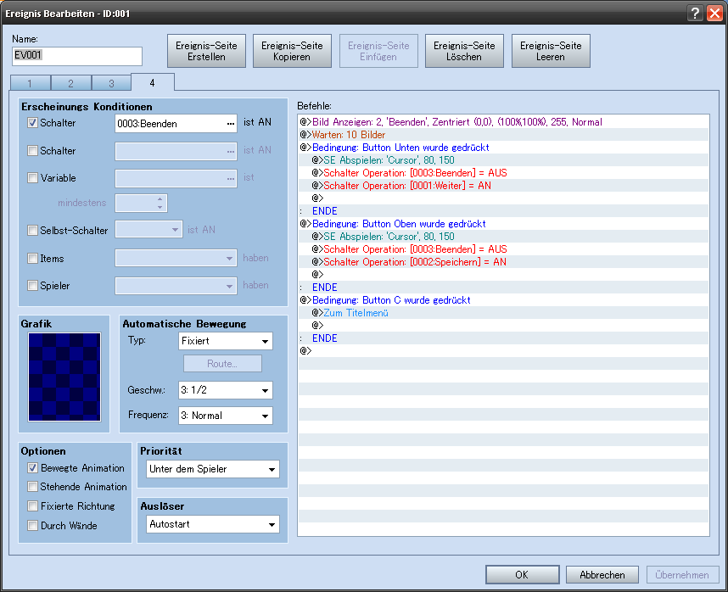
Task: Open the Auslöser trigger dropdown
Action: coord(211,524)
